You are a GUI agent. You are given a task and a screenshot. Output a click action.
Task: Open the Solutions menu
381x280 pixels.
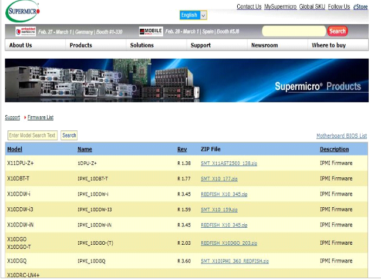(x=142, y=45)
